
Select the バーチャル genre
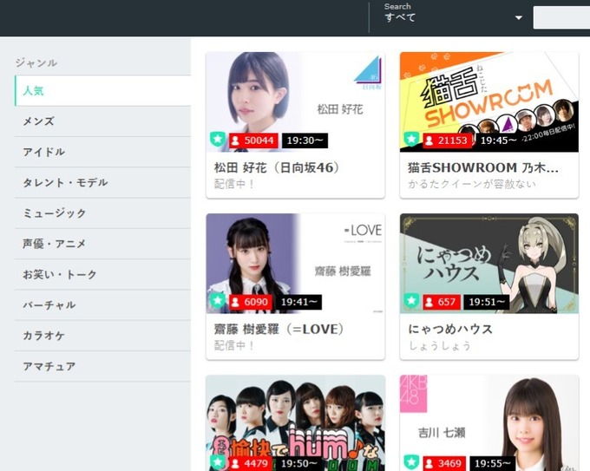click(x=102, y=305)
